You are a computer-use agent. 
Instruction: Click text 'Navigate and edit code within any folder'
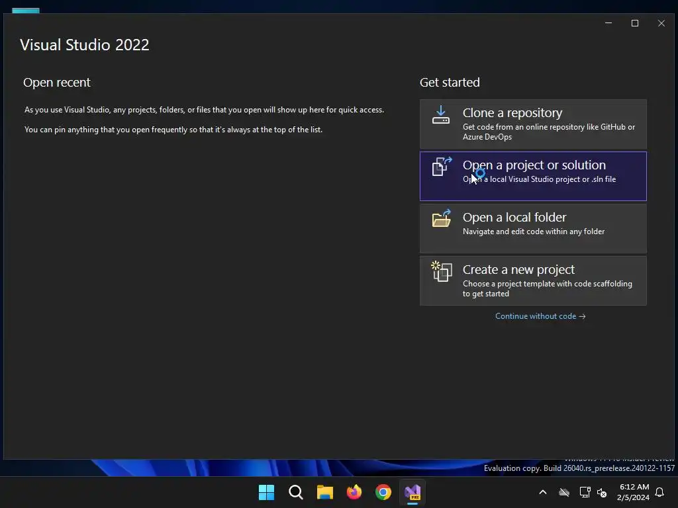click(x=534, y=232)
